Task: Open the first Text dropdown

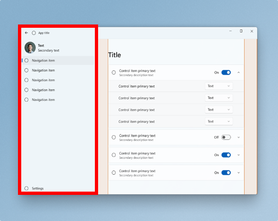Action: pos(219,86)
